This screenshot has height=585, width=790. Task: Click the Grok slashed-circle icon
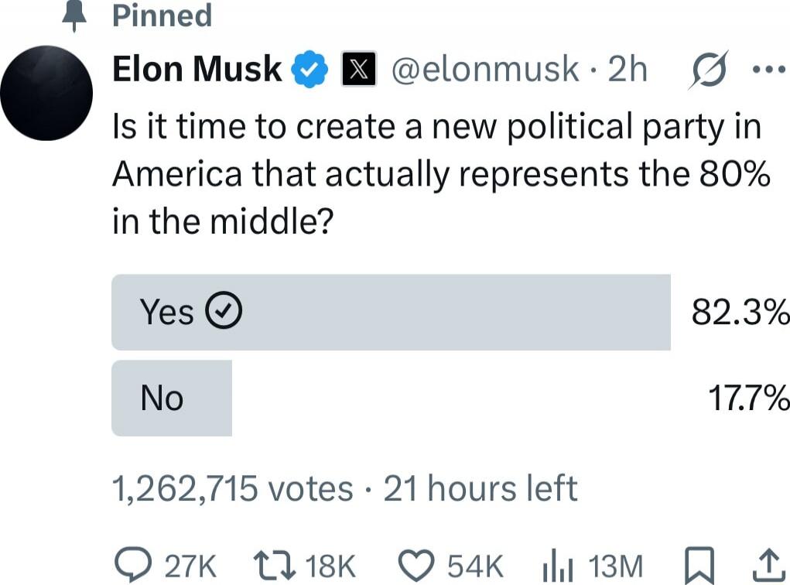coord(708,70)
